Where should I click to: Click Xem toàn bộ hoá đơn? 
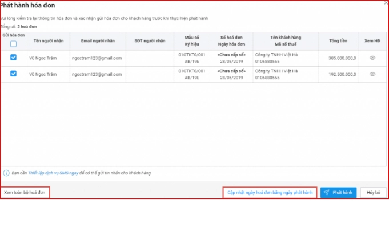25,193
